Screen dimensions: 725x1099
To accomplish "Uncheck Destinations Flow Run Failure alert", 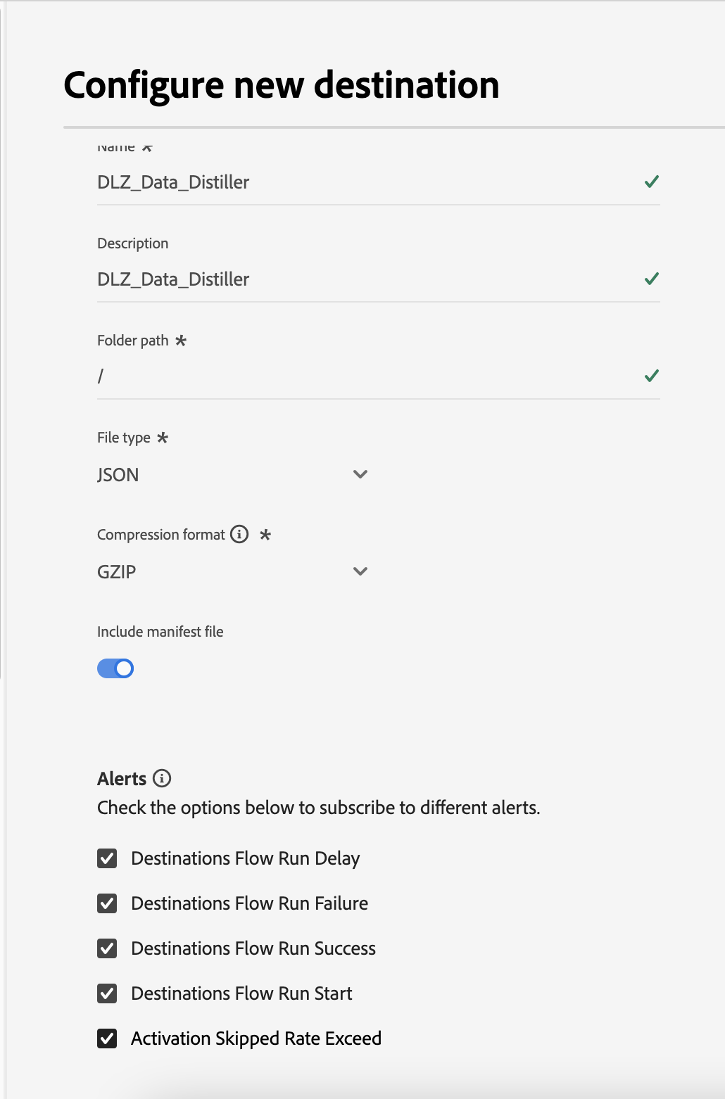I will click(x=107, y=903).
